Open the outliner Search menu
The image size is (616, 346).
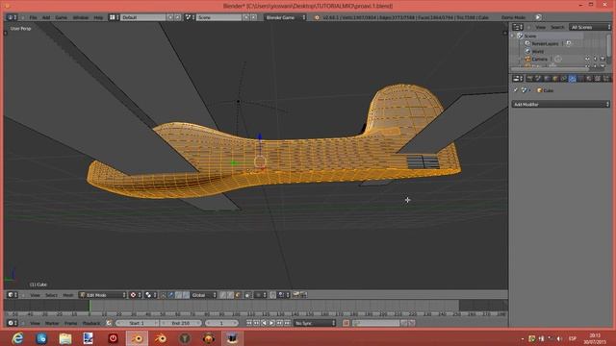click(x=556, y=28)
